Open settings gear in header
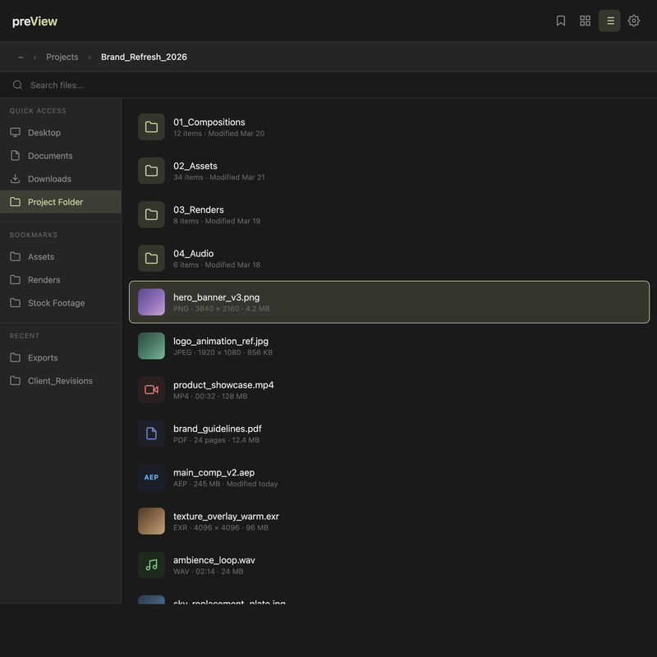Screen dimensions: 657x657 pos(633,21)
